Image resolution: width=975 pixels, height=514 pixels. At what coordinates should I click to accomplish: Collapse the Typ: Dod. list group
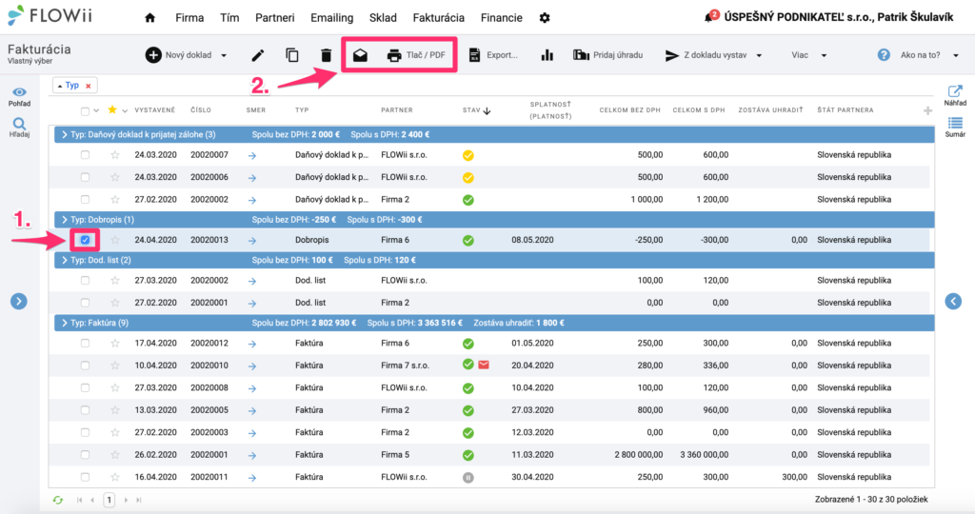(x=64, y=261)
